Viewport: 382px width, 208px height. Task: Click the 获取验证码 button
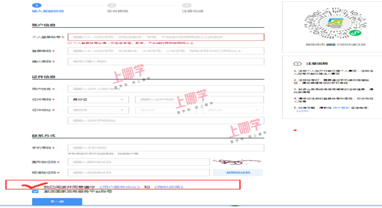pyautogui.click(x=238, y=172)
